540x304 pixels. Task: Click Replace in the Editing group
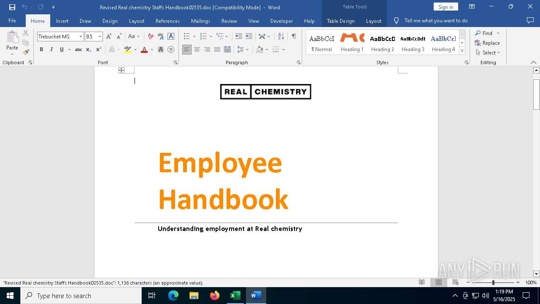point(487,43)
